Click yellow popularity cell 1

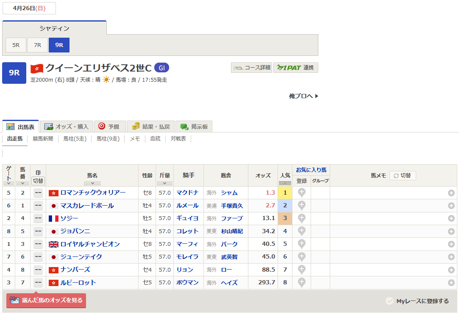[x=285, y=193]
